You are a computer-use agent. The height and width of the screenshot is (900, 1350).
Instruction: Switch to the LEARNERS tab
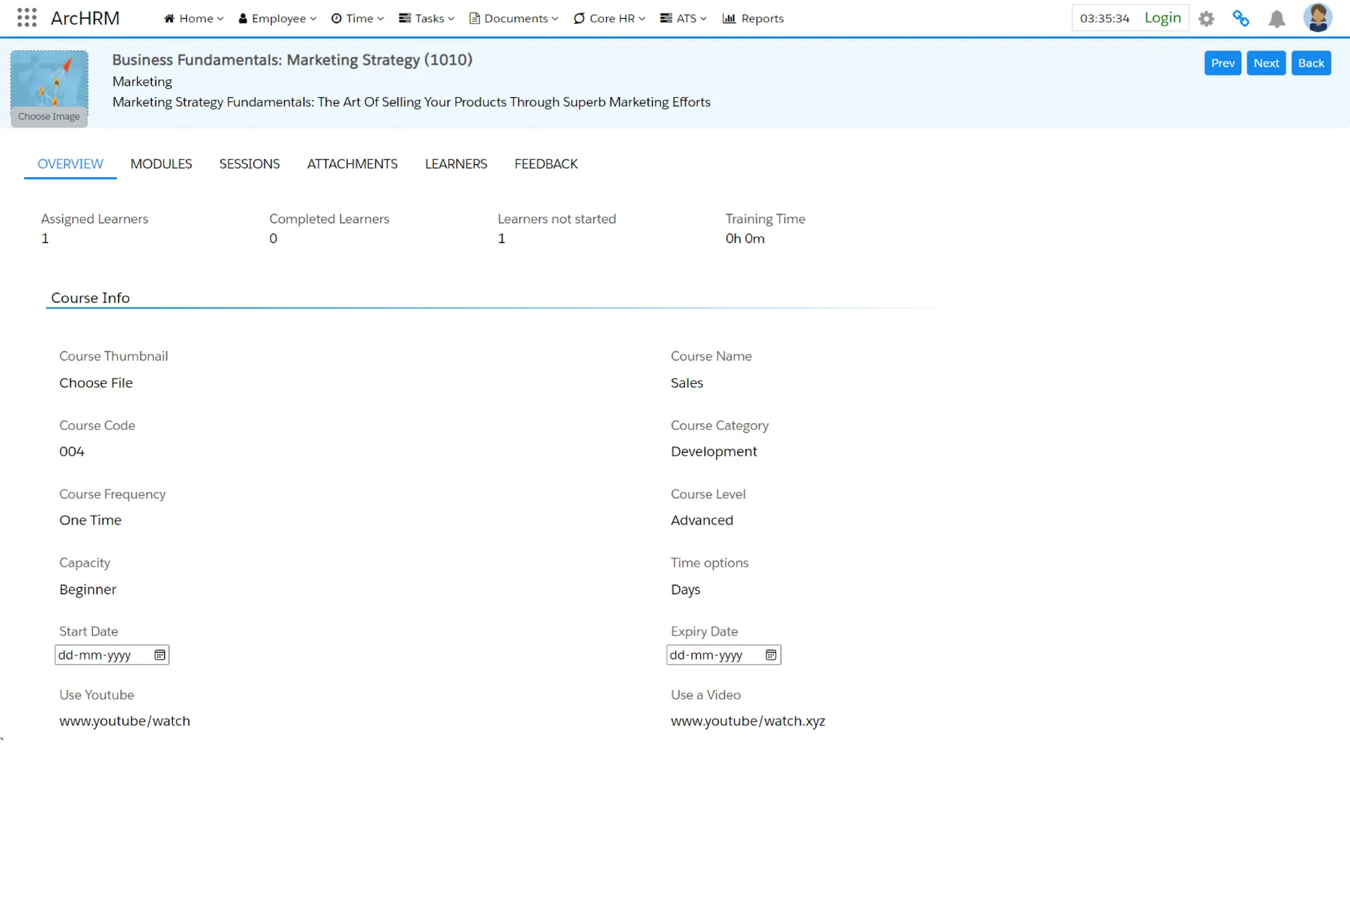pos(456,164)
